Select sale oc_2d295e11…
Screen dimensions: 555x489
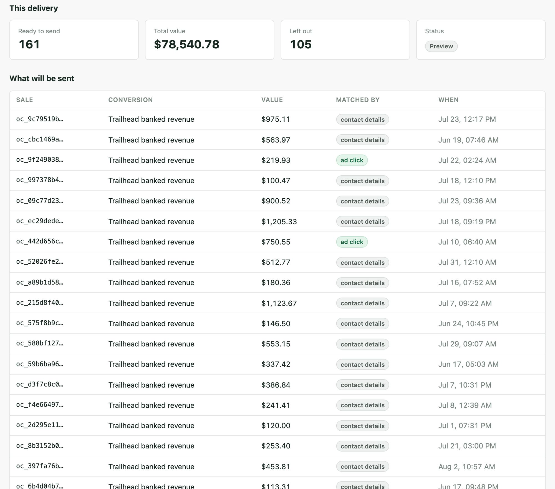coord(40,425)
